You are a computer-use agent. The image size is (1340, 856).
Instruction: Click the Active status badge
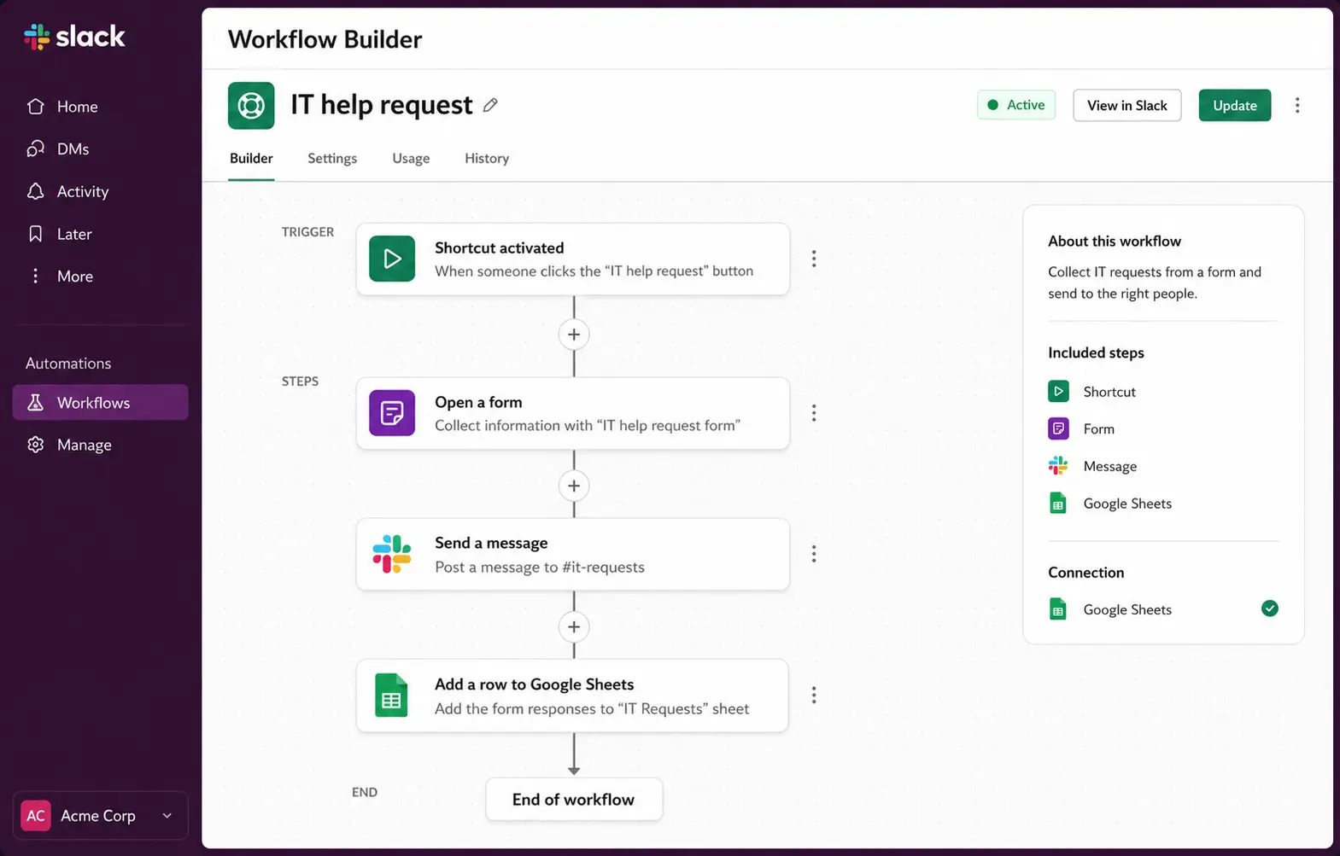tap(1016, 105)
